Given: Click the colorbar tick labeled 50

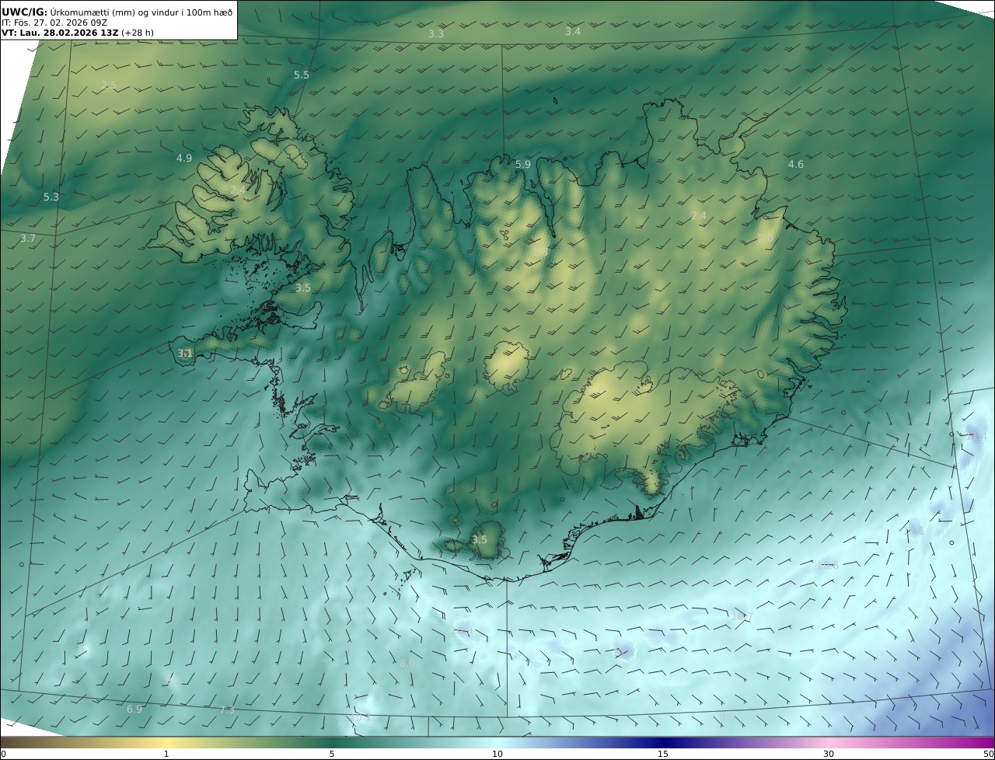Looking at the screenshot, I should click(988, 754).
